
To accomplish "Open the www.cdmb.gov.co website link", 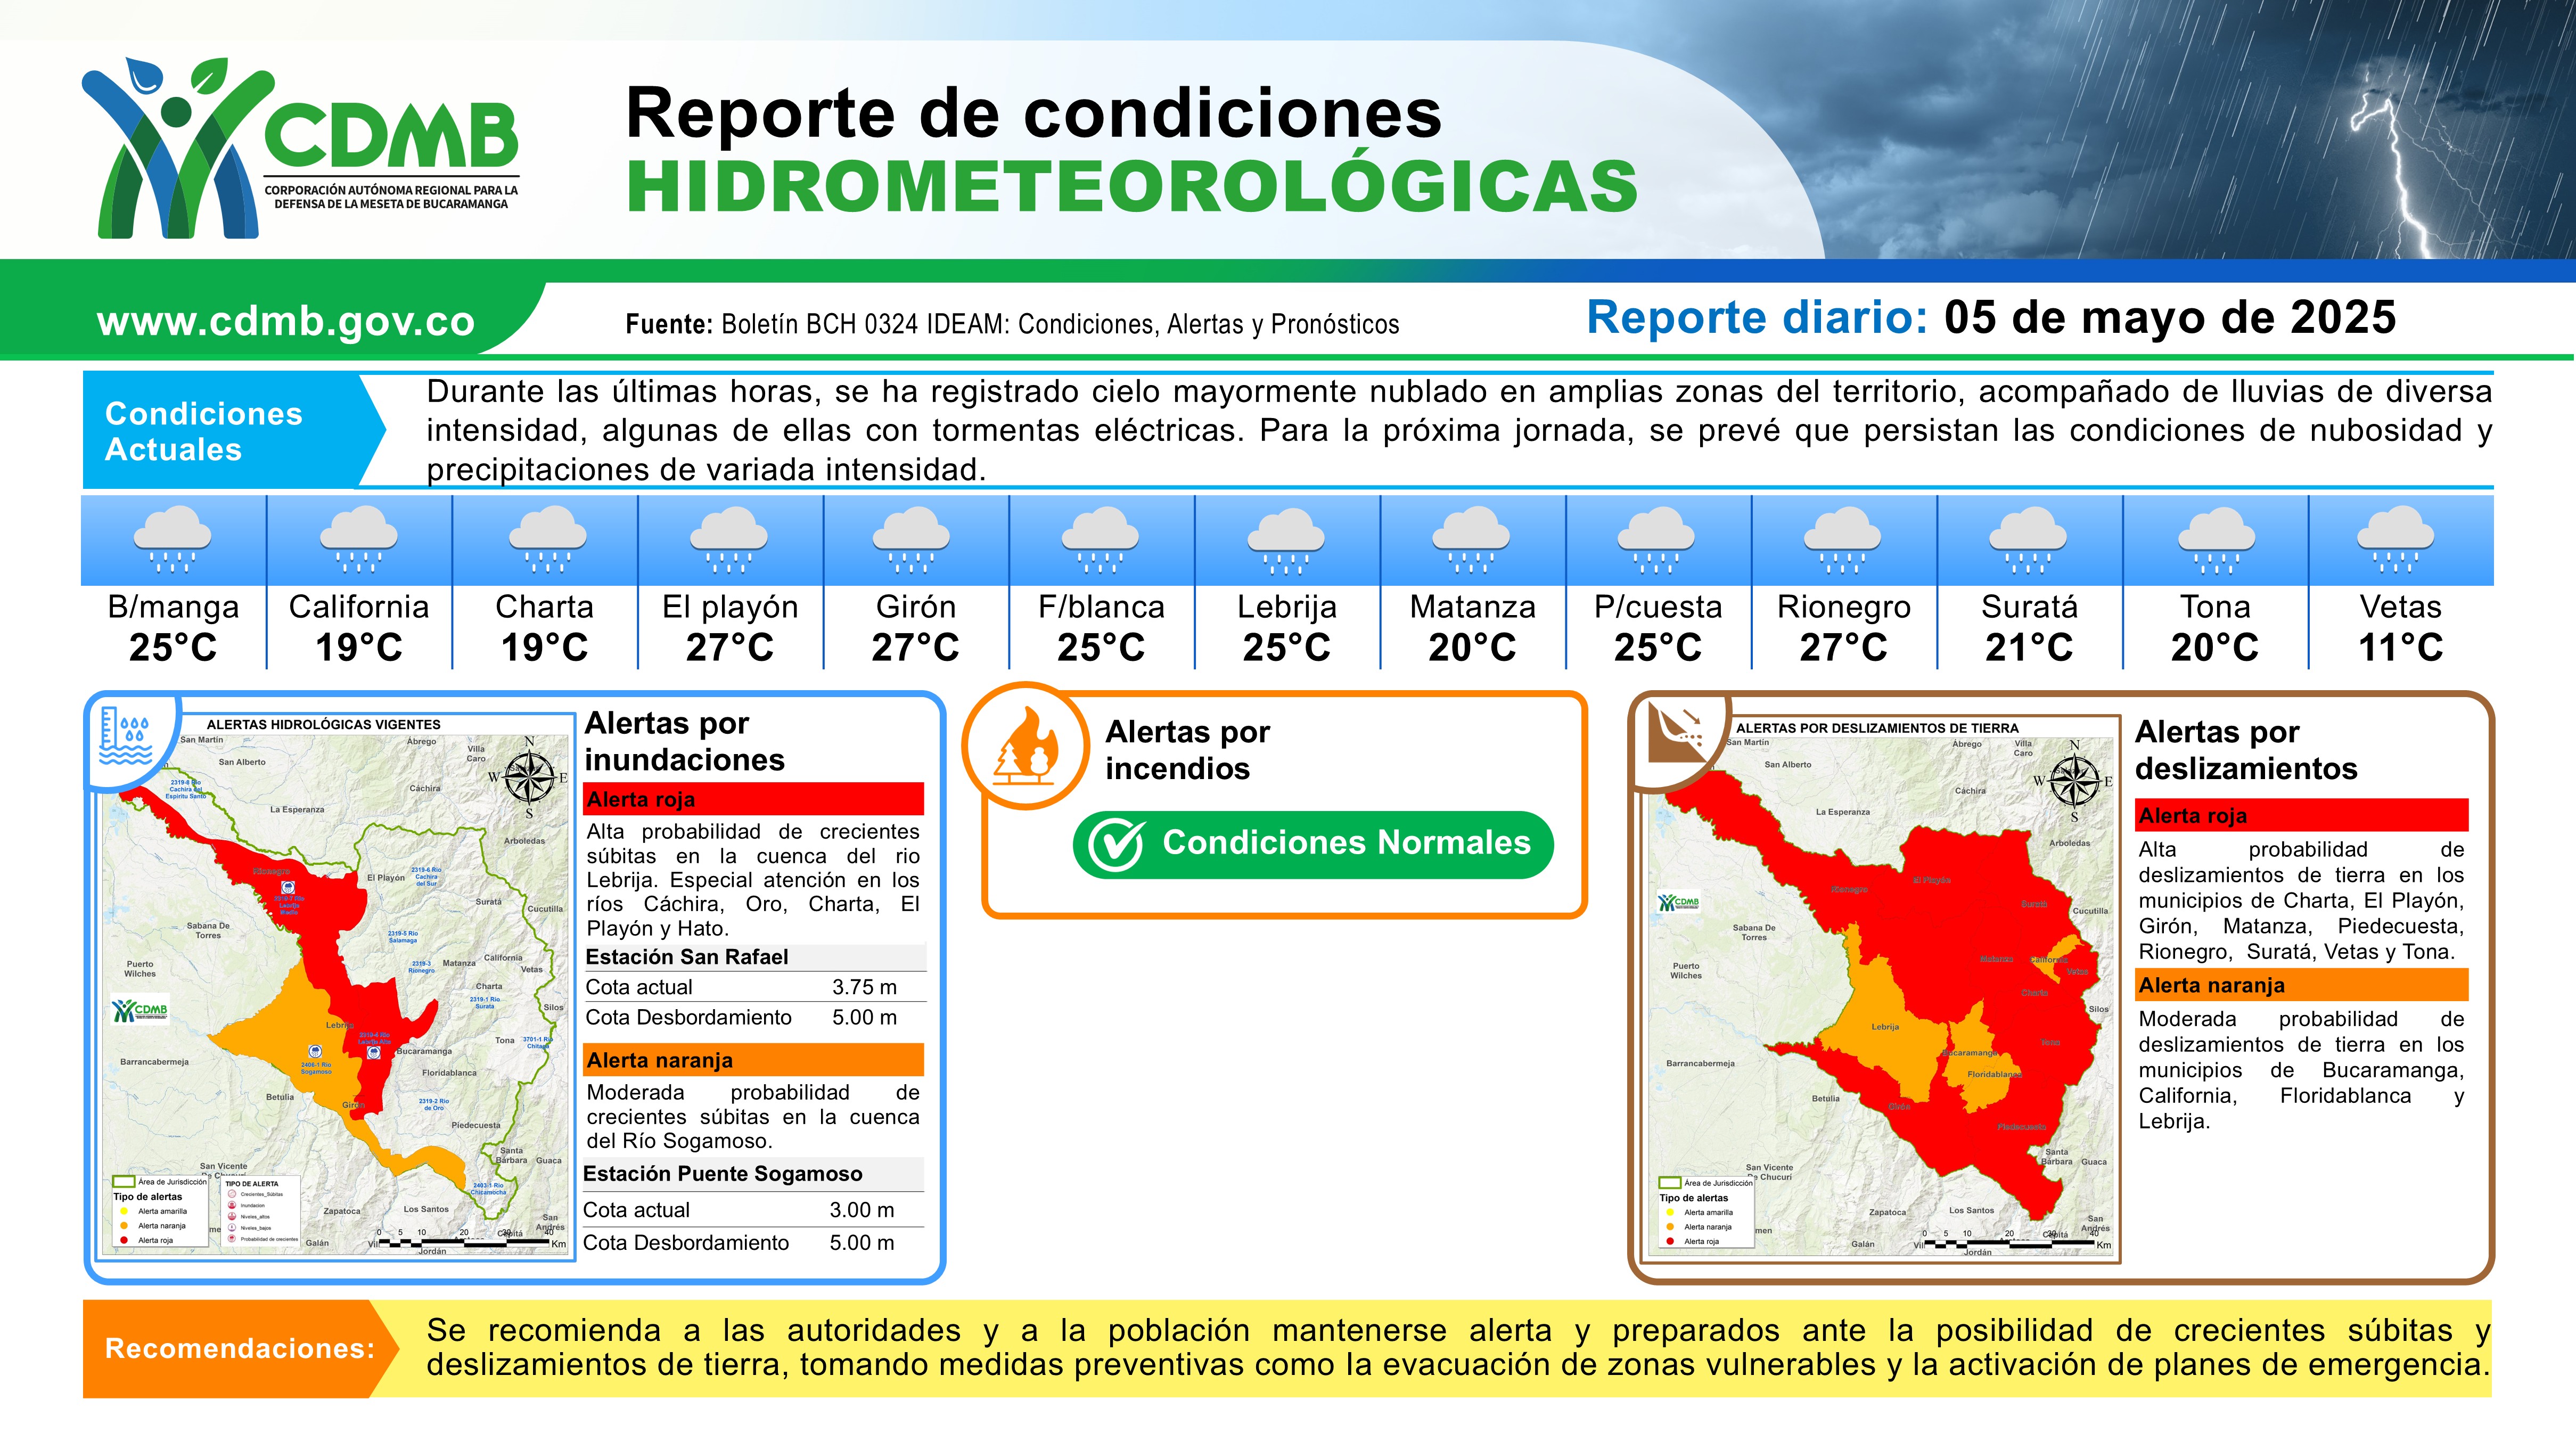I will 286,322.
